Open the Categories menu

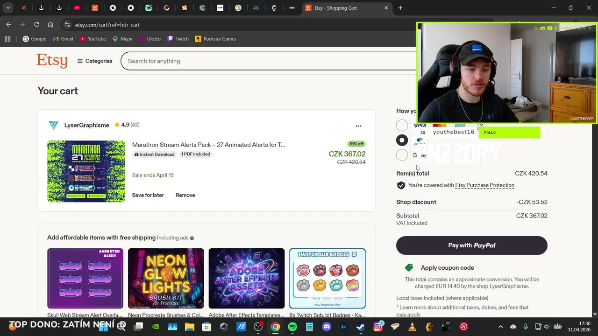click(x=95, y=61)
